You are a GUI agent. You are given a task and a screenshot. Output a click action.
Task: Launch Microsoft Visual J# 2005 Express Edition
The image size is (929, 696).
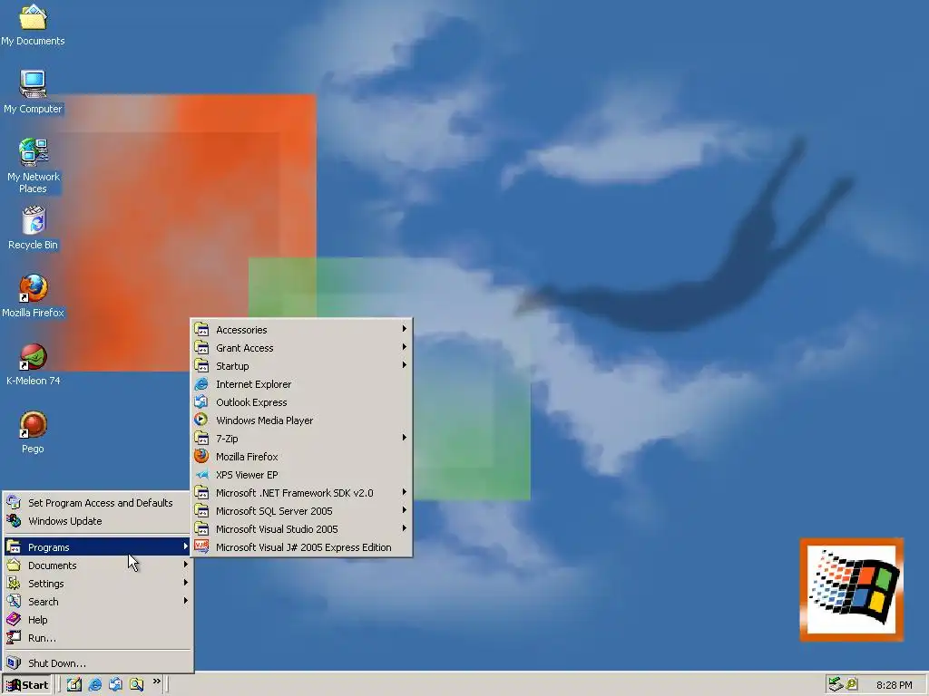click(x=301, y=547)
